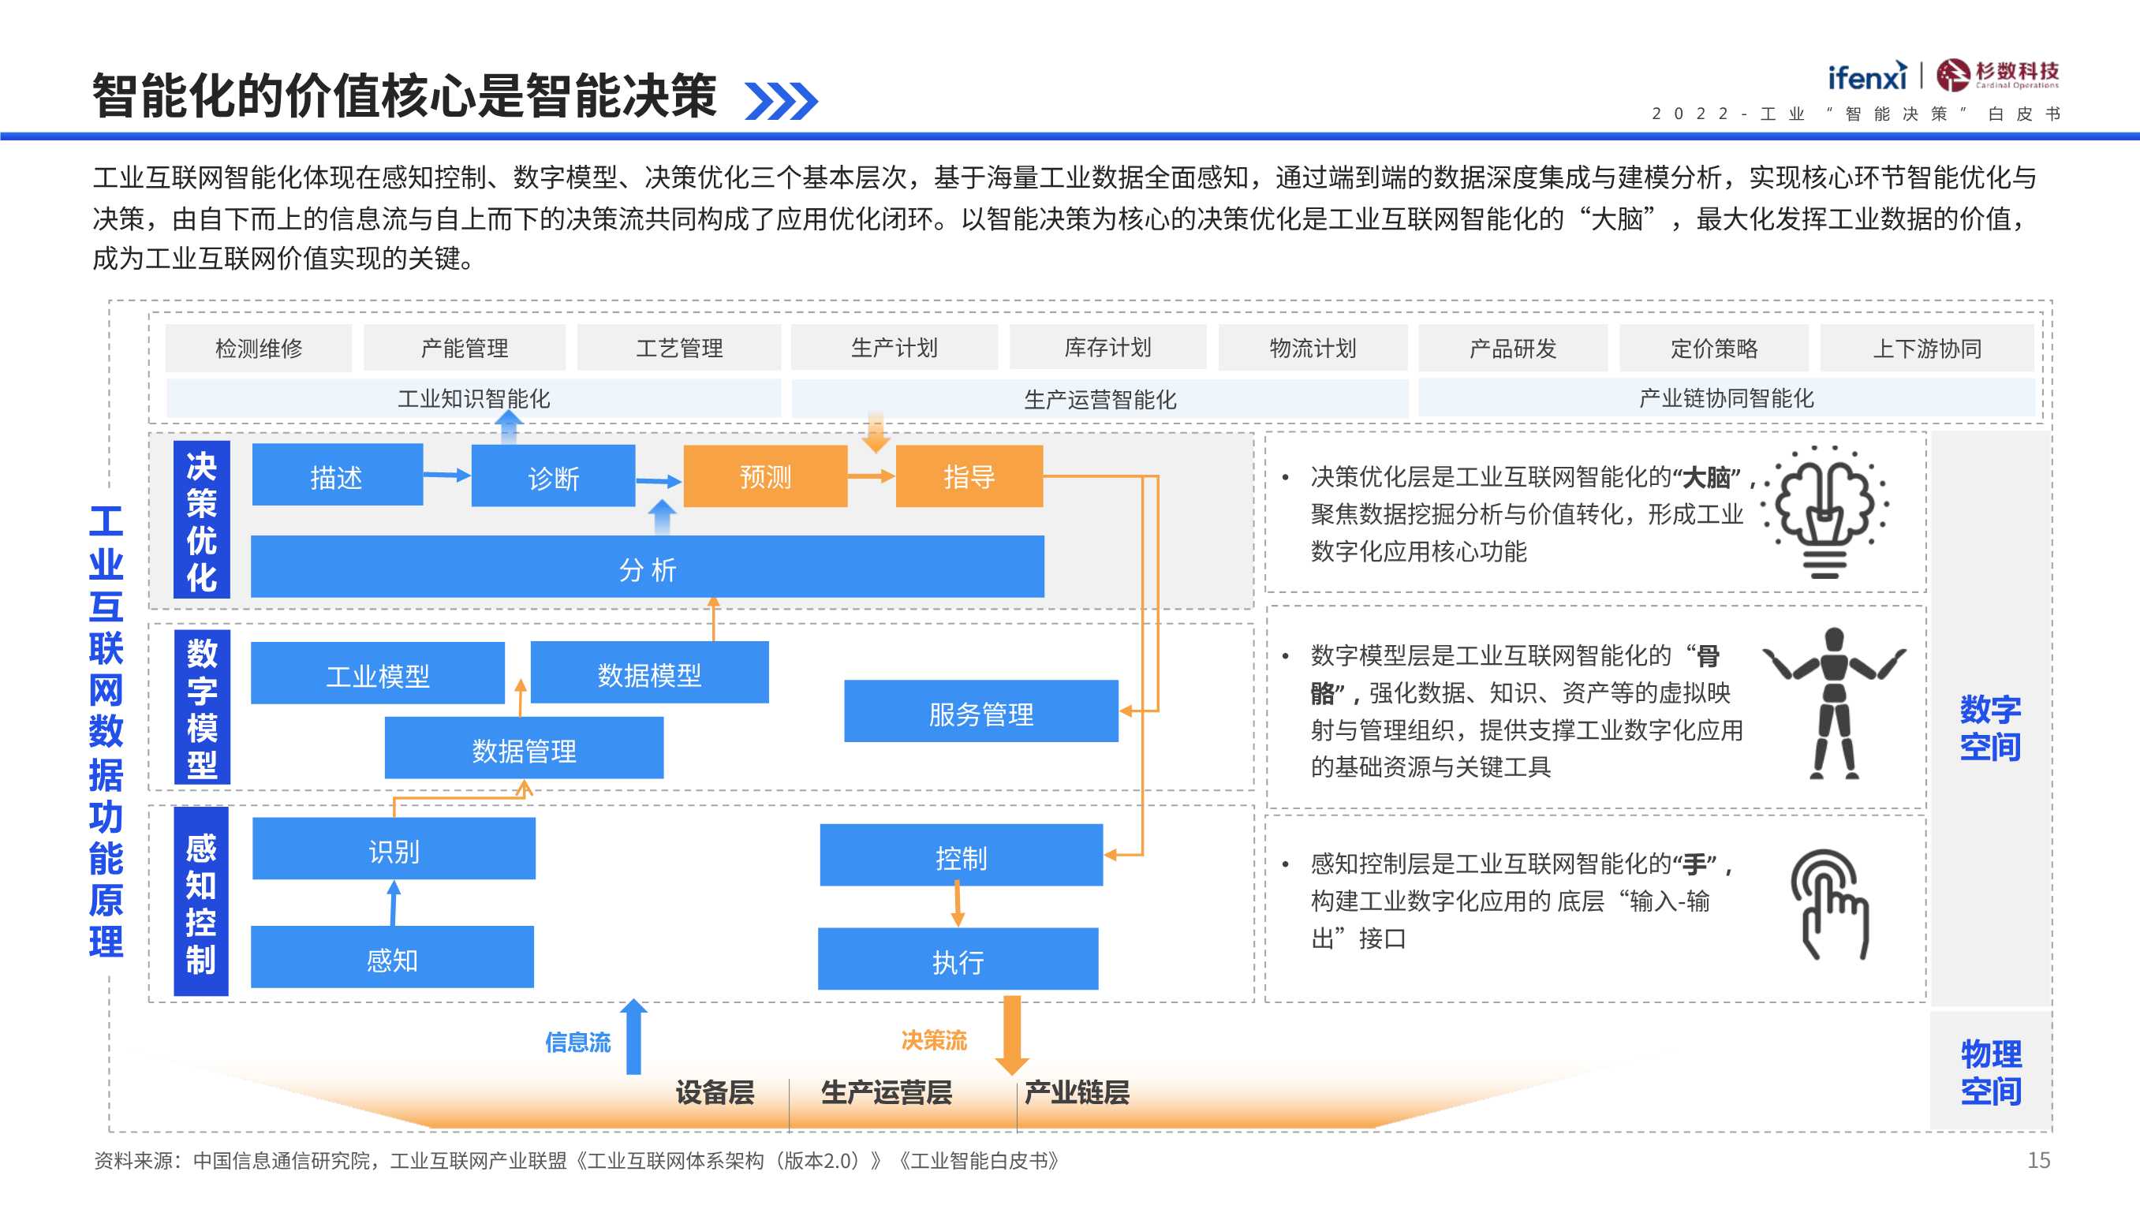Click the 工业互联网数据功能原理 vertical title
This screenshot has width=2140, height=1220.
106,730
